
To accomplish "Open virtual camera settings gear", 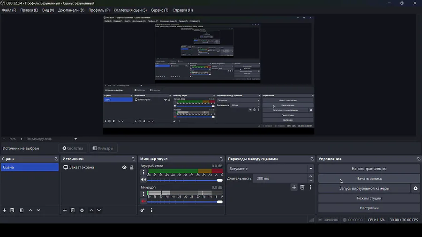I will pyautogui.click(x=415, y=188).
